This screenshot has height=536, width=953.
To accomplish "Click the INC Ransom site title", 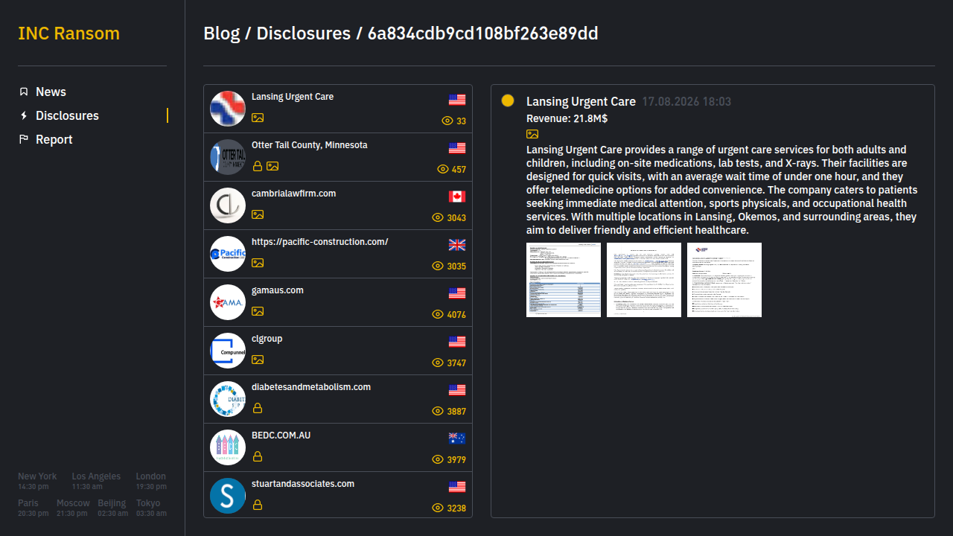I will [x=68, y=33].
